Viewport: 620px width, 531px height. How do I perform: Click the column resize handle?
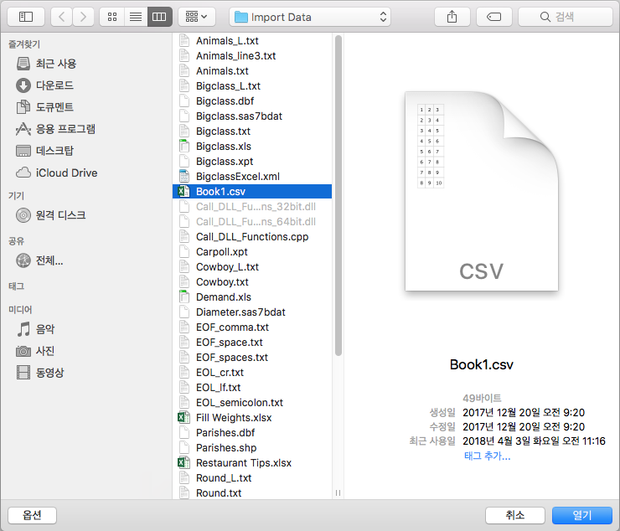[x=338, y=493]
